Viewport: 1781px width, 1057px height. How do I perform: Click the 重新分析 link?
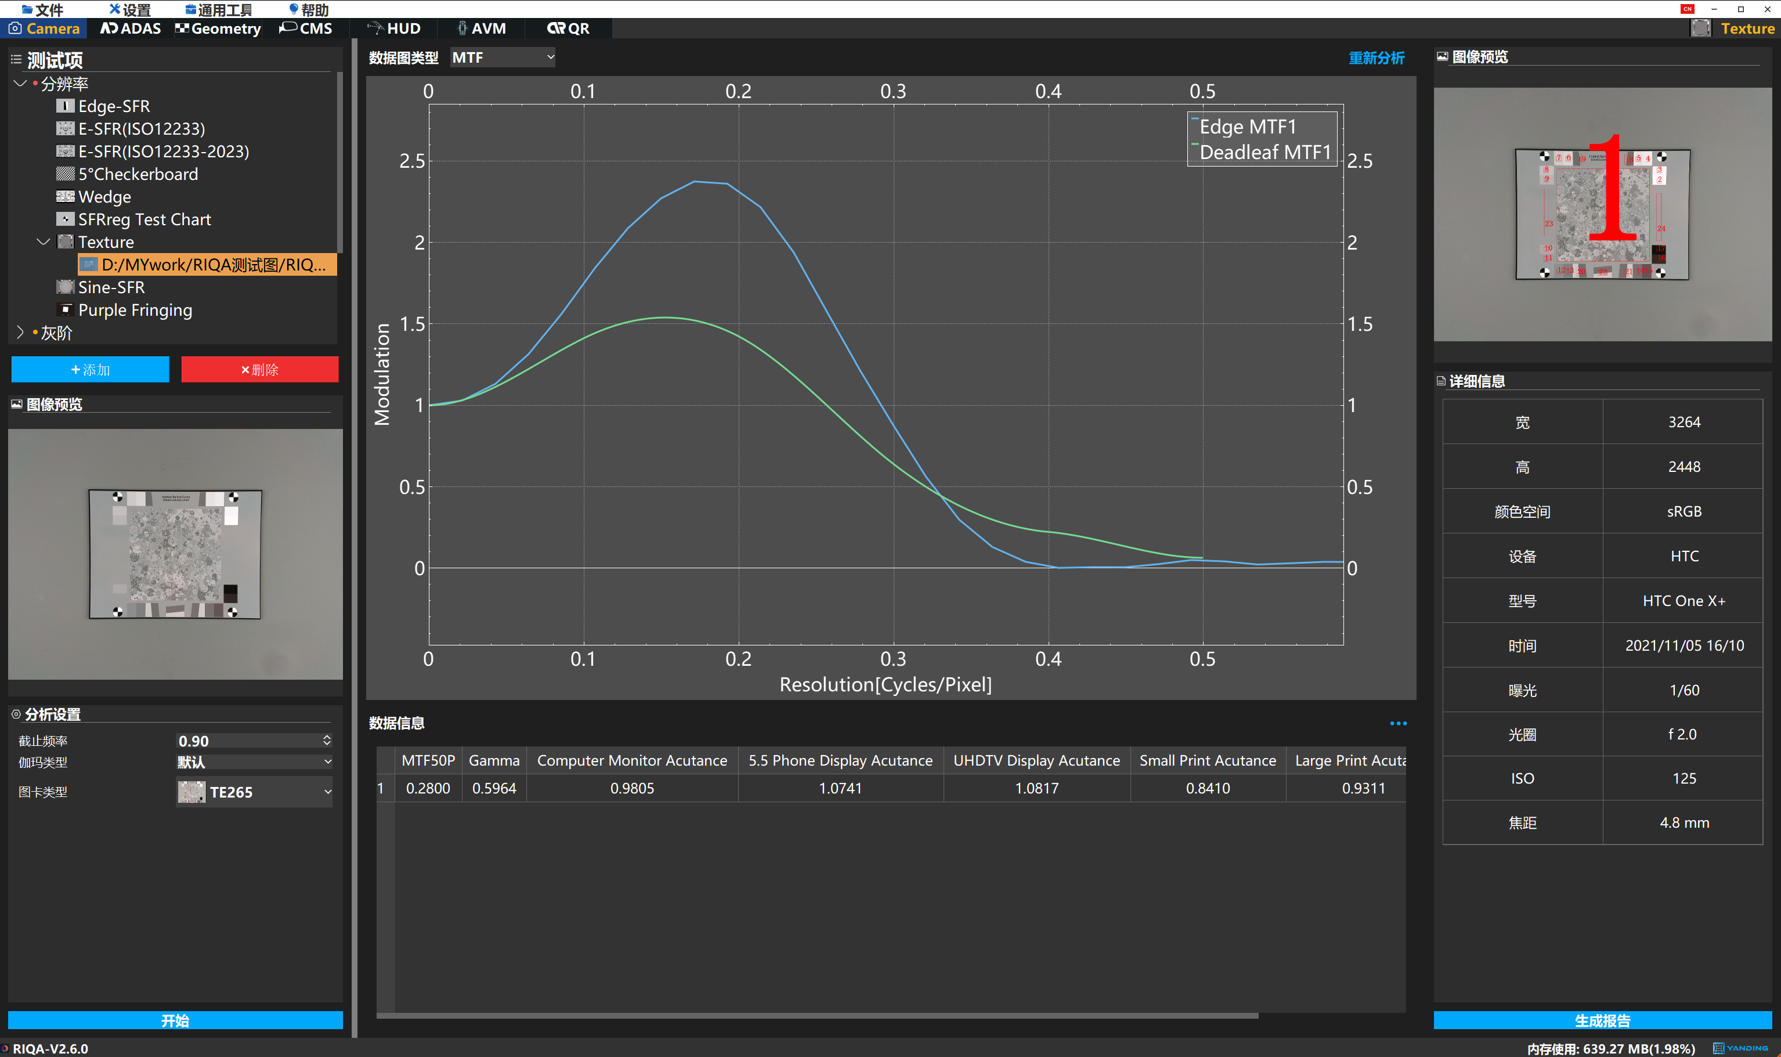click(x=1376, y=57)
